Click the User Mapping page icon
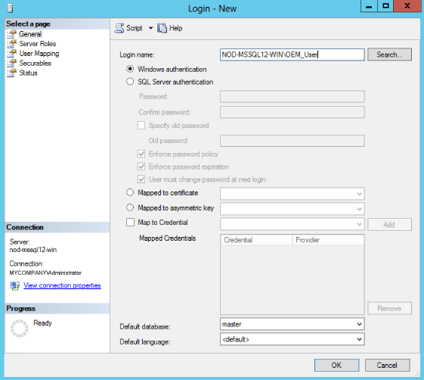Image resolution: width=424 pixels, height=380 pixels. pos(11,54)
